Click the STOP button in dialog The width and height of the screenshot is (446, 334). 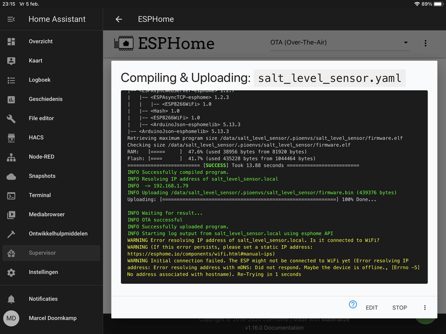399,308
